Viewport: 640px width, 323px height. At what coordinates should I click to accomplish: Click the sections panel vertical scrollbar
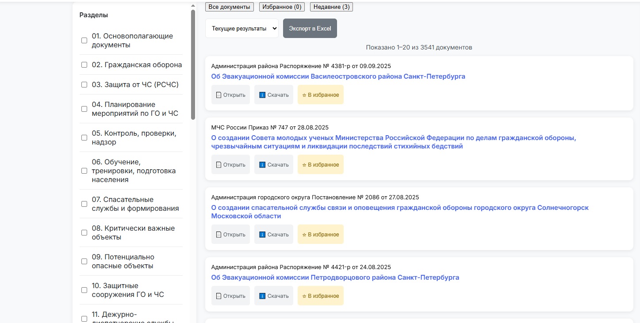coord(193,64)
